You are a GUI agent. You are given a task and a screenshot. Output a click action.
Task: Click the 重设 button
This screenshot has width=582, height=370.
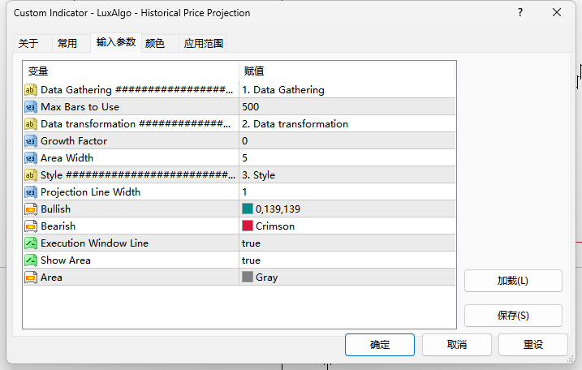[x=533, y=345]
